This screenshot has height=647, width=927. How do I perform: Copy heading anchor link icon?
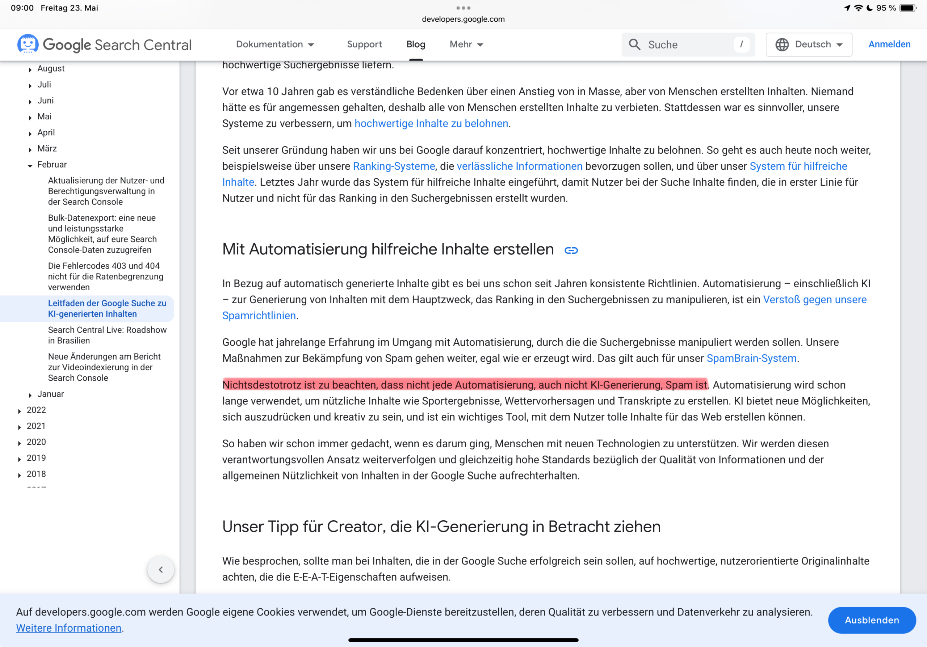coord(571,250)
